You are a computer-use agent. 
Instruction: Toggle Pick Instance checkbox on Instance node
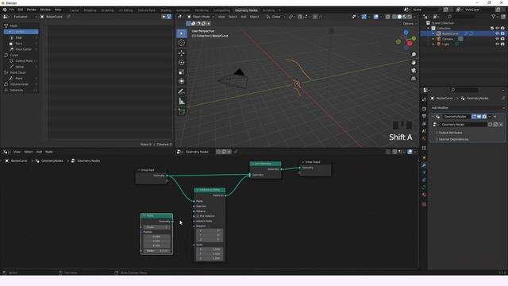(198, 216)
